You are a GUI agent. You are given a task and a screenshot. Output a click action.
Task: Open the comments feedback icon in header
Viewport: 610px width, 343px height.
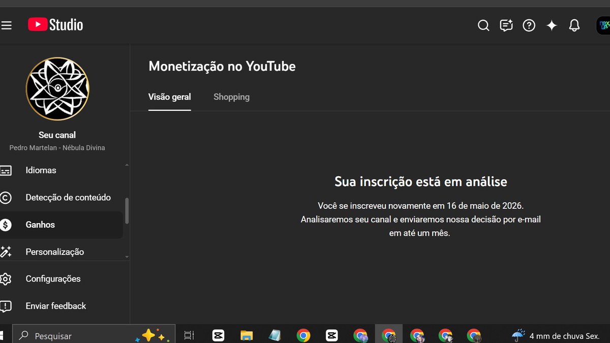[x=506, y=25]
